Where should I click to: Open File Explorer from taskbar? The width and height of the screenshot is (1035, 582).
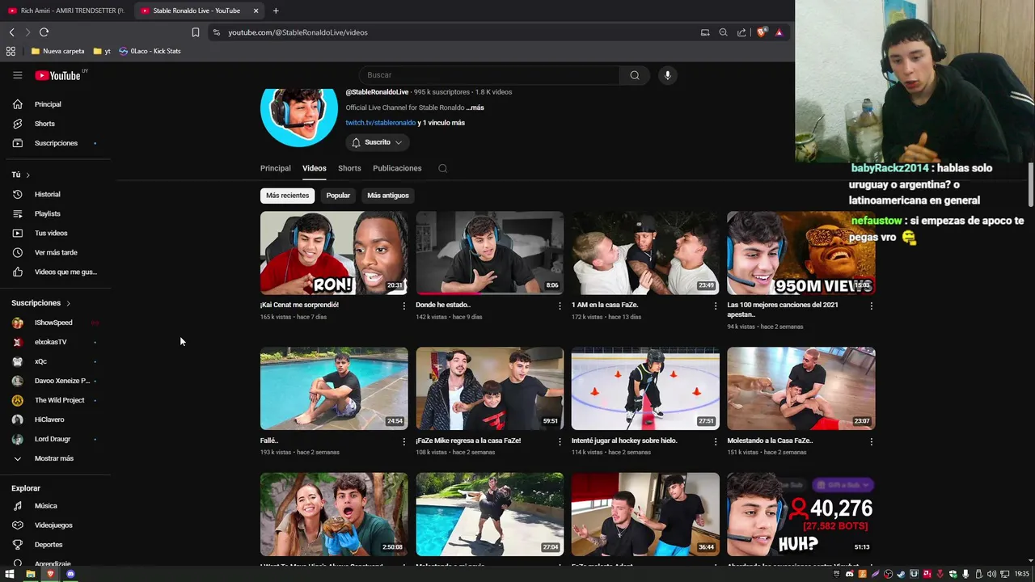click(x=30, y=574)
